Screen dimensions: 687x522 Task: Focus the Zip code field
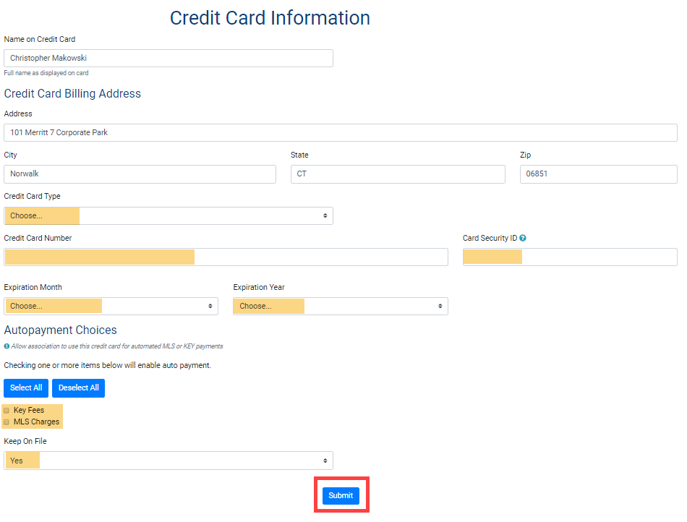(x=598, y=174)
